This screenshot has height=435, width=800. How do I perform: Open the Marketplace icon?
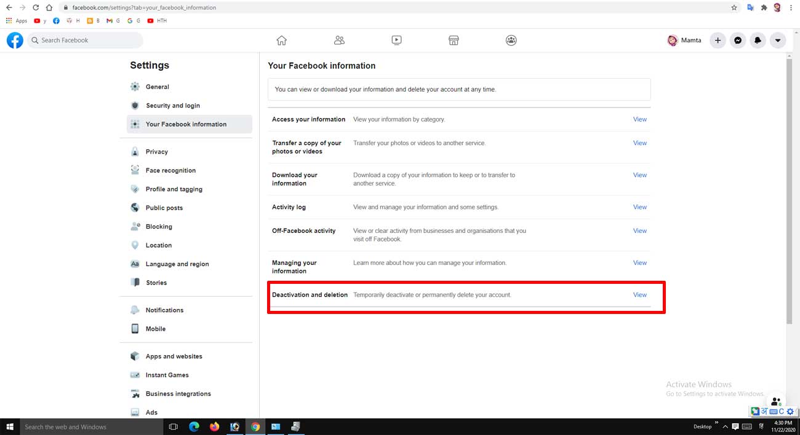coord(454,41)
